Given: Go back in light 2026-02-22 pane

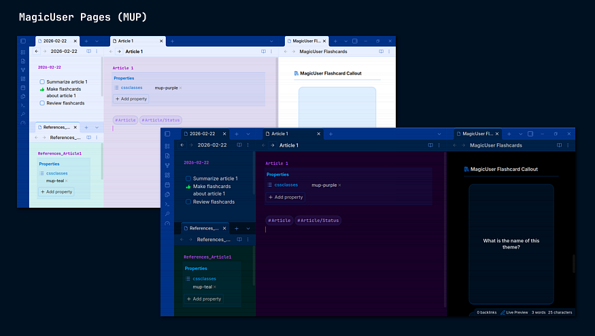Looking at the screenshot, I should (x=37, y=52).
